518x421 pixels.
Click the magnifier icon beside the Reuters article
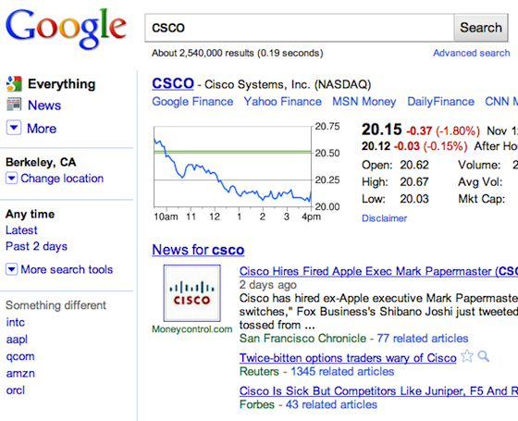coord(483,356)
